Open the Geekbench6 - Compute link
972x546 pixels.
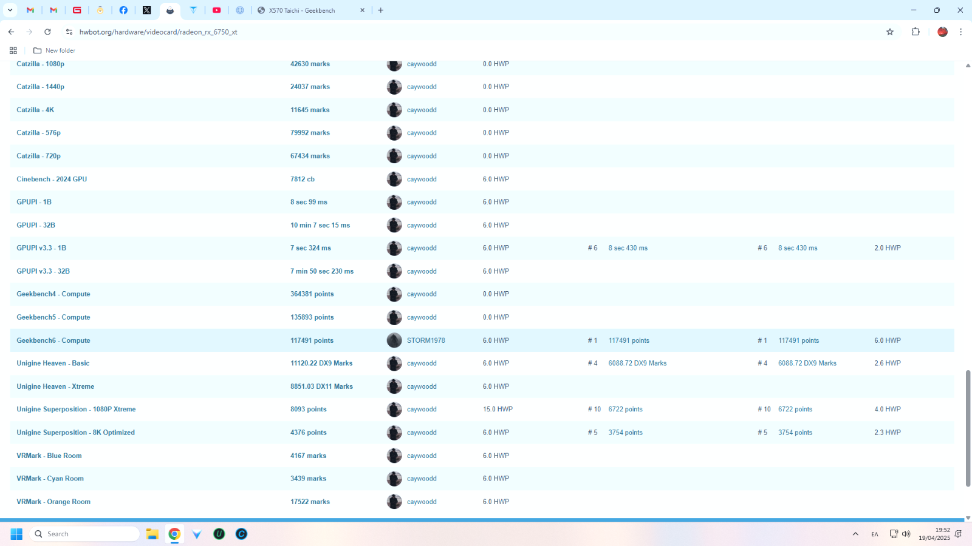(x=53, y=340)
